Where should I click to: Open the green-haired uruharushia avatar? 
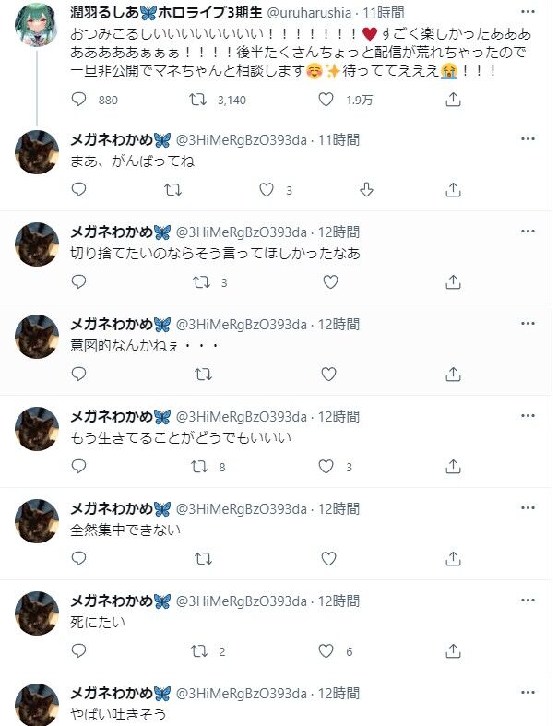pyautogui.click(x=37, y=25)
